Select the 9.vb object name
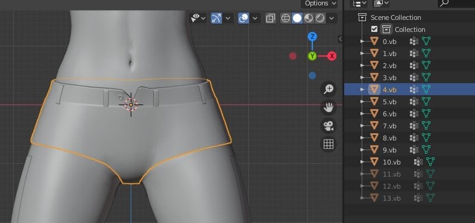Viewport: 475px width, 223px height. [x=389, y=150]
